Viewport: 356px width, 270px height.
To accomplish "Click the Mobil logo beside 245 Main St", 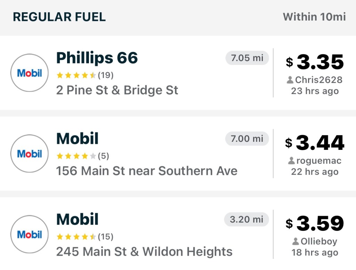I will point(30,234).
